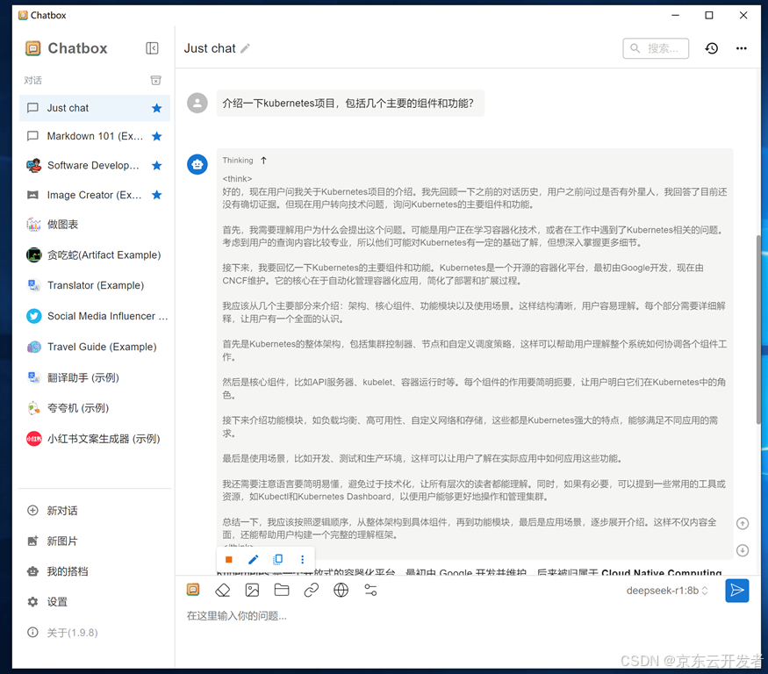
Task: Unstar the Just chat conversation
Action: tap(157, 108)
